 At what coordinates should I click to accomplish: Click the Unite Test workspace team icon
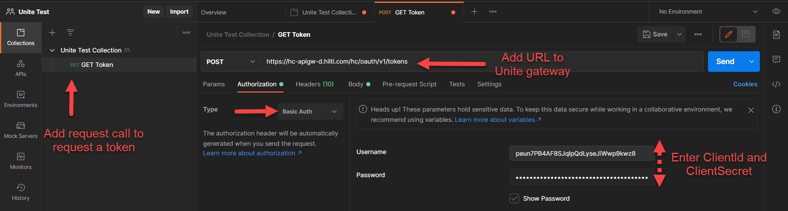(x=10, y=12)
